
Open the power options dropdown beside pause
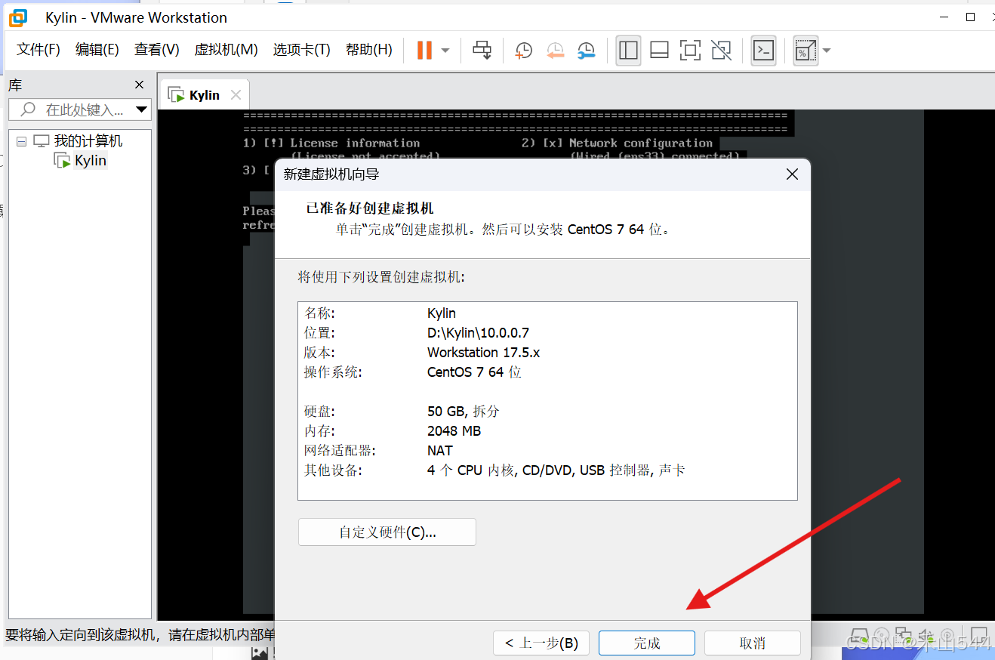point(445,51)
